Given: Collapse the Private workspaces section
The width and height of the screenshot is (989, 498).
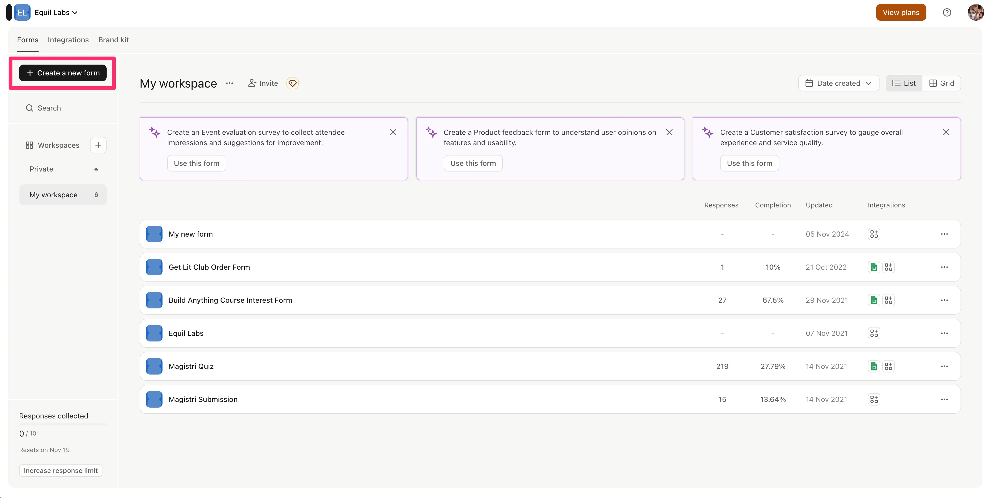Looking at the screenshot, I should 96,169.
